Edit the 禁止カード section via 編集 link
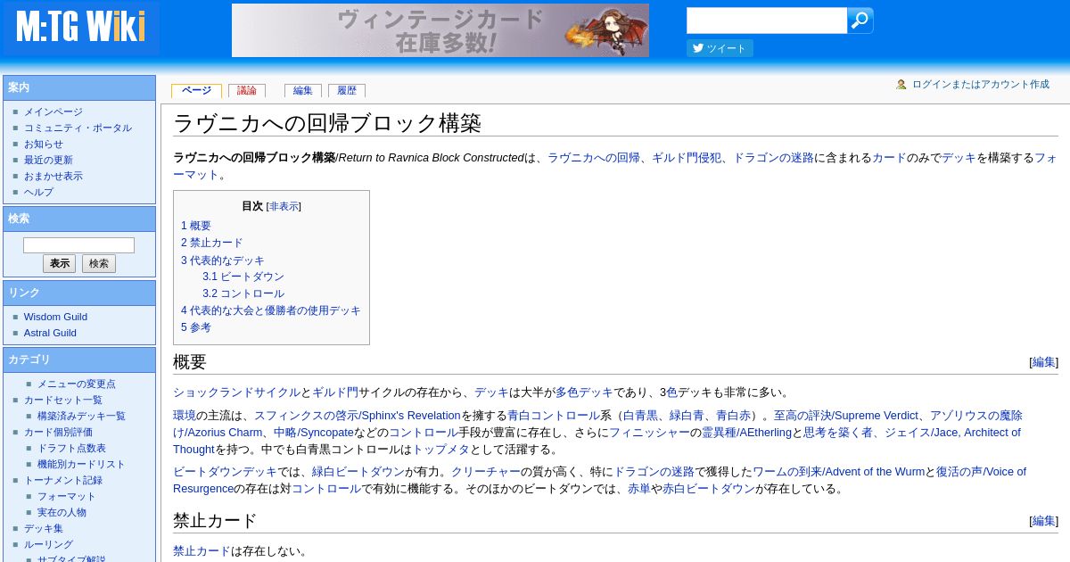This screenshot has width=1070, height=562. click(1043, 521)
